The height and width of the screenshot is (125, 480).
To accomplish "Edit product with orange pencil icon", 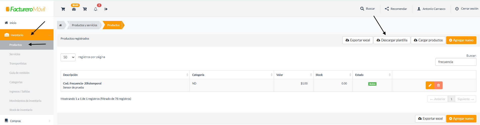I will pyautogui.click(x=430, y=85).
